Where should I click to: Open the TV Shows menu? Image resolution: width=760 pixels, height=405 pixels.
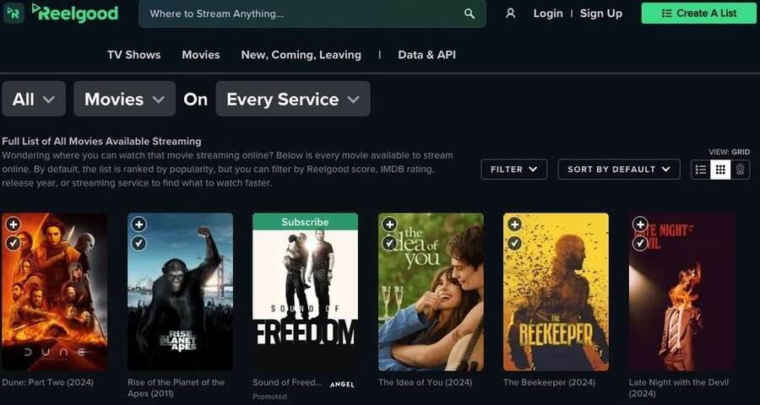coord(133,55)
